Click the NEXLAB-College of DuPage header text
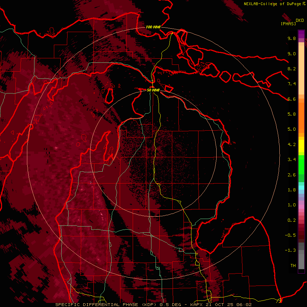The width and height of the screenshot is (307, 307). (272, 4)
